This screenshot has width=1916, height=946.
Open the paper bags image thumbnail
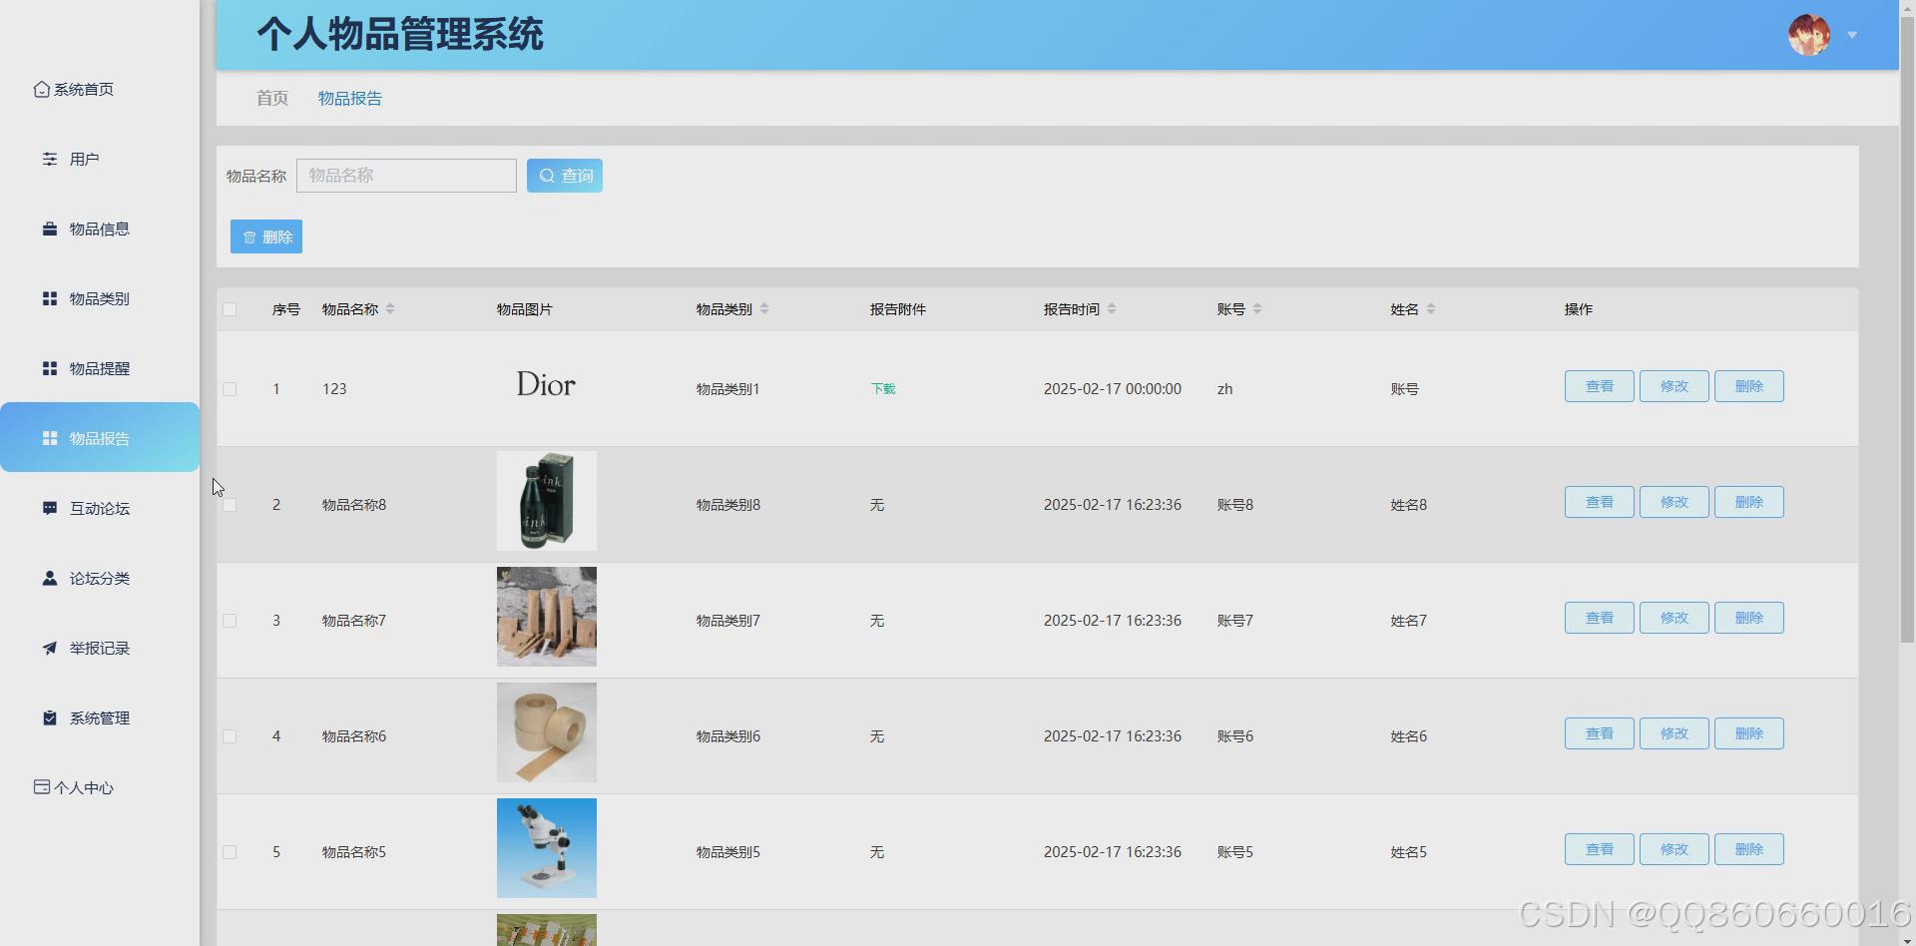(547, 617)
